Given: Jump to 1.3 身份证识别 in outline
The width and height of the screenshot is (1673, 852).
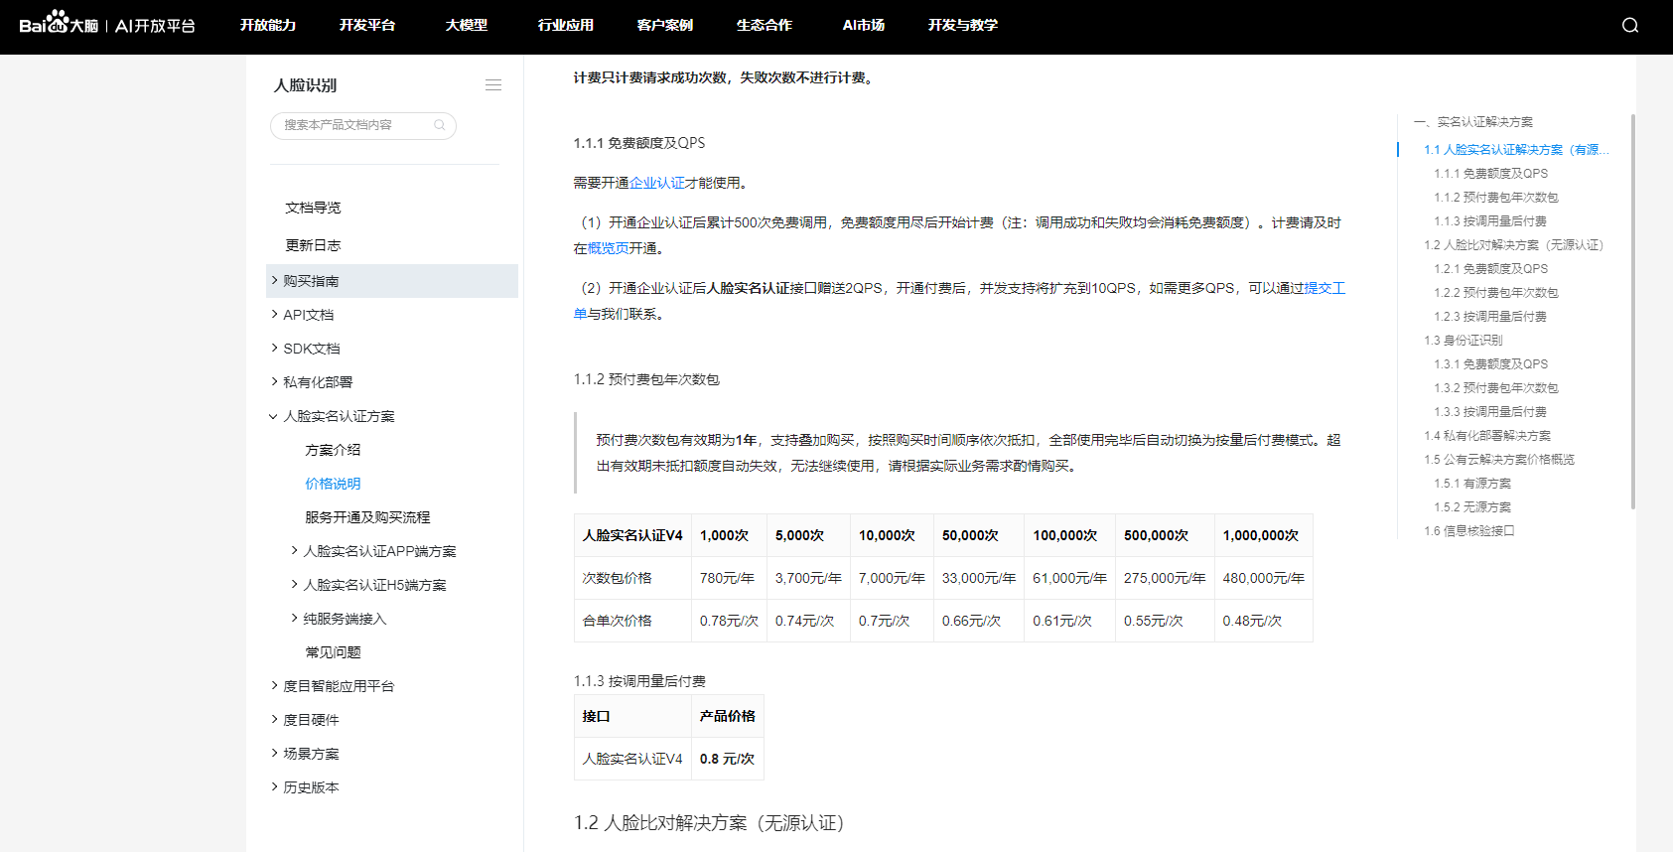Looking at the screenshot, I should click(x=1463, y=341).
